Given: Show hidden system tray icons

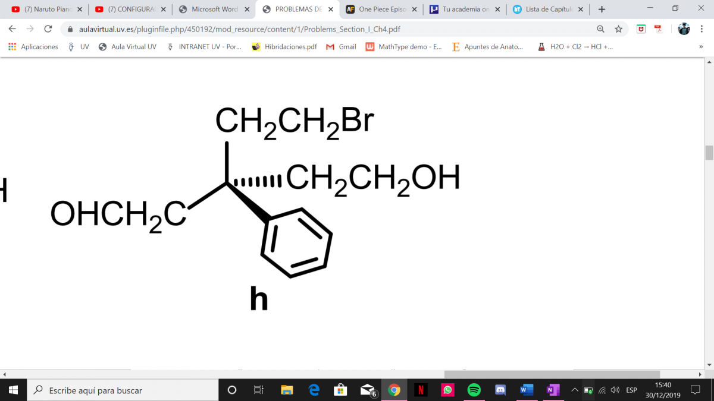Looking at the screenshot, I should tap(574, 390).
